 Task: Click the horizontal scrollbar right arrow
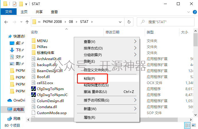pos(191,120)
